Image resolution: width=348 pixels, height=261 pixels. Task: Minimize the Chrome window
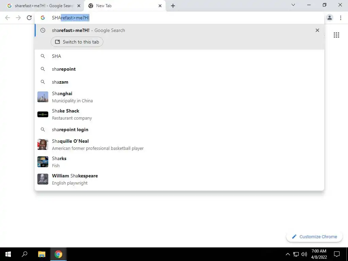pos(309,5)
